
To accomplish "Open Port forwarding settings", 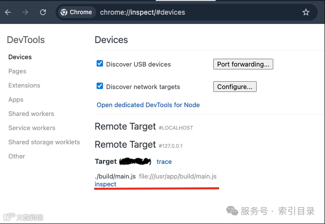I will [x=243, y=64].
